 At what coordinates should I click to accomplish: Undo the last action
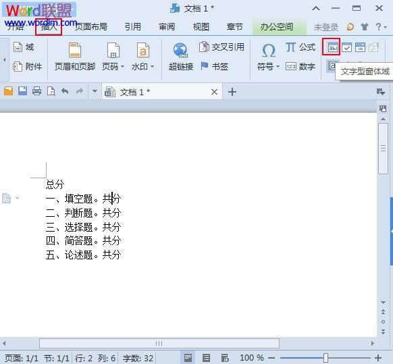point(65,91)
